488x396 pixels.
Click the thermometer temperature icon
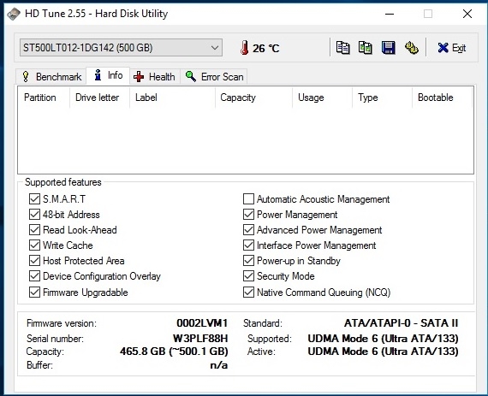(245, 48)
